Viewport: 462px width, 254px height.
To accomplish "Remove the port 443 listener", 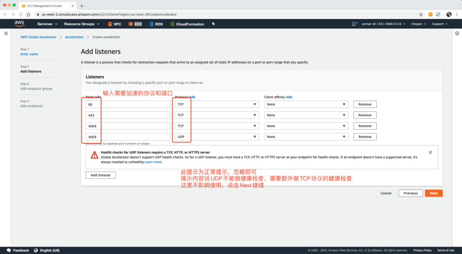I will pyautogui.click(x=365, y=115).
